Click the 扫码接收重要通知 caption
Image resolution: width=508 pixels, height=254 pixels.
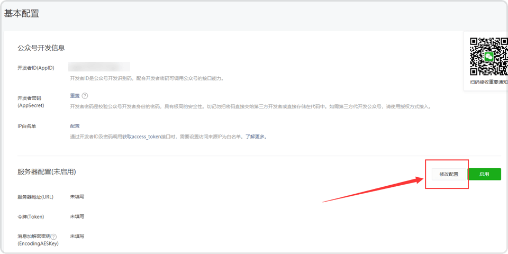[x=488, y=82]
